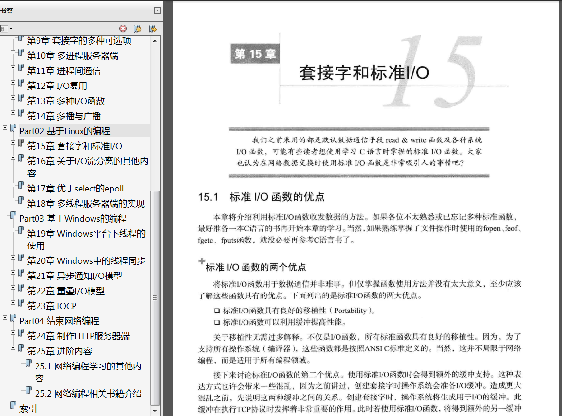Expand the 第13章 多种I/O函数 node
562x416 pixels.
click(x=13, y=97)
